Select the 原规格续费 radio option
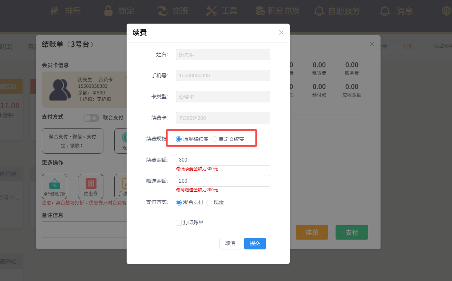This screenshot has height=281, width=452. tap(179, 139)
